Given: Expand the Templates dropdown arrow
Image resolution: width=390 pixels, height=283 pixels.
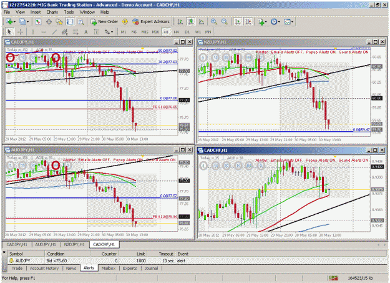Looking at the screenshot, I should click(292, 22).
